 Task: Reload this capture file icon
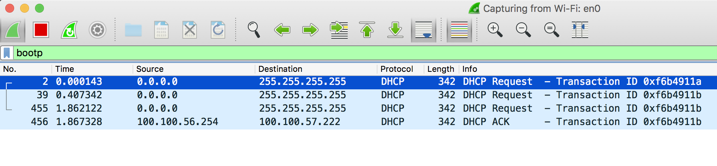[218, 30]
